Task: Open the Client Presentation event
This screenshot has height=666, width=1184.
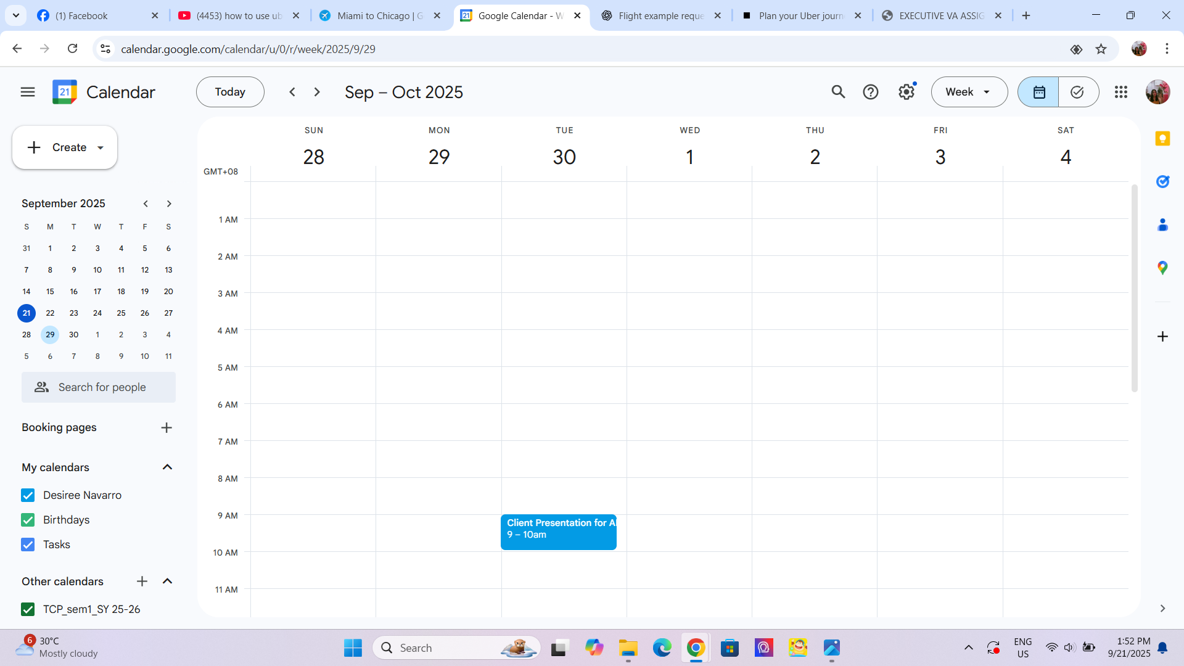Action: (558, 532)
